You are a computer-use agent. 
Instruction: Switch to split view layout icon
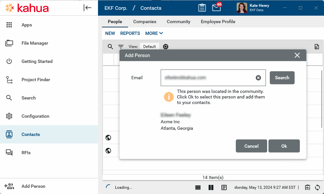click(x=211, y=187)
